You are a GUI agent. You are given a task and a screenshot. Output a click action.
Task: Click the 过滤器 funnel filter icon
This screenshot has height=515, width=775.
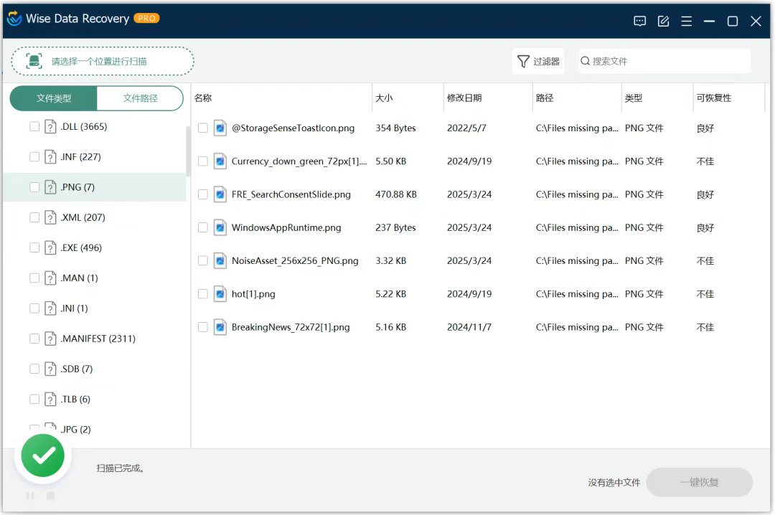coord(522,61)
